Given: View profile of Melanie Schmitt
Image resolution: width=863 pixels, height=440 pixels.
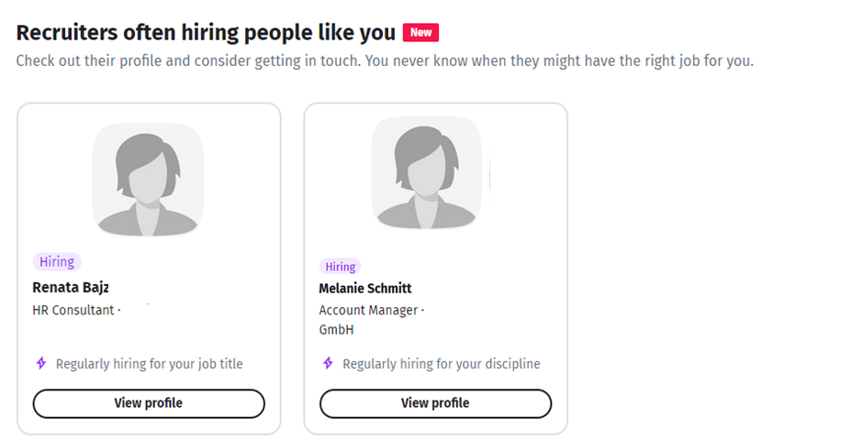Looking at the screenshot, I should point(435,403).
